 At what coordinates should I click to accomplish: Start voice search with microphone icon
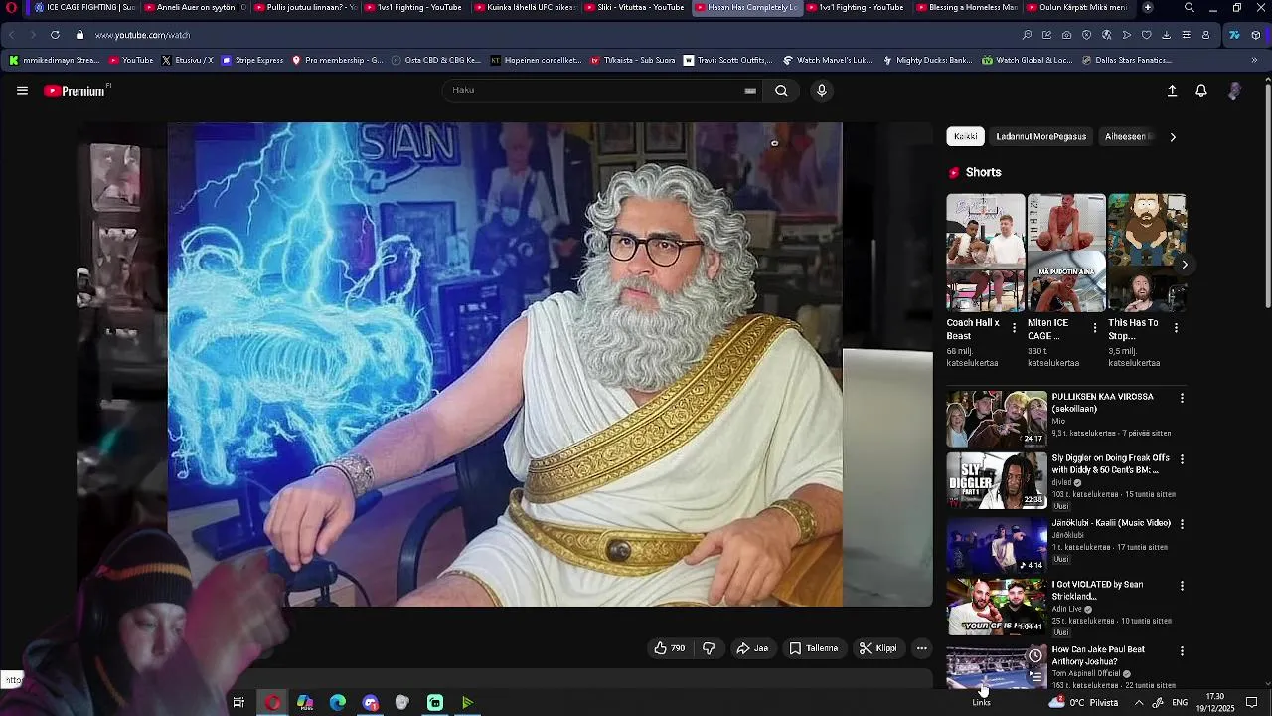pyautogui.click(x=821, y=90)
